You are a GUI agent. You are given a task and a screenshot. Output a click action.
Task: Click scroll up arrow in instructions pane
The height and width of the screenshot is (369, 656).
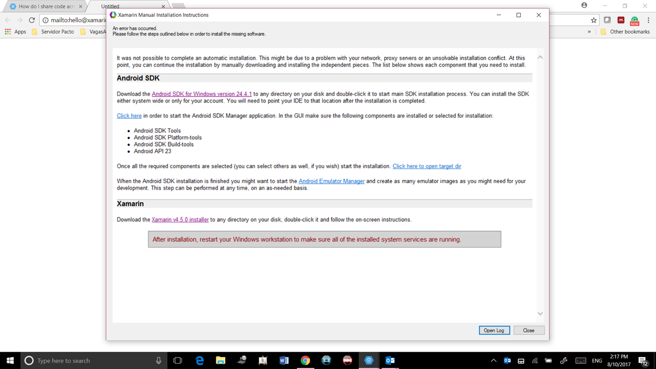coord(540,57)
